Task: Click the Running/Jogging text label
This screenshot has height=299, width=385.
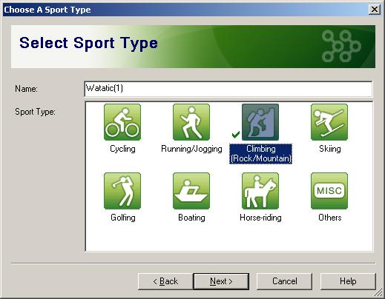Action: click(x=191, y=149)
